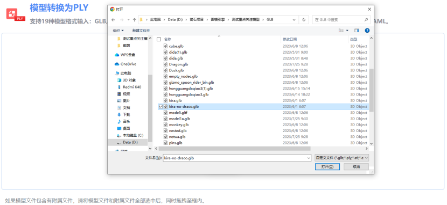Toggle the select-all checkbox in header
The height and width of the screenshot is (205, 447).
click(159, 39)
